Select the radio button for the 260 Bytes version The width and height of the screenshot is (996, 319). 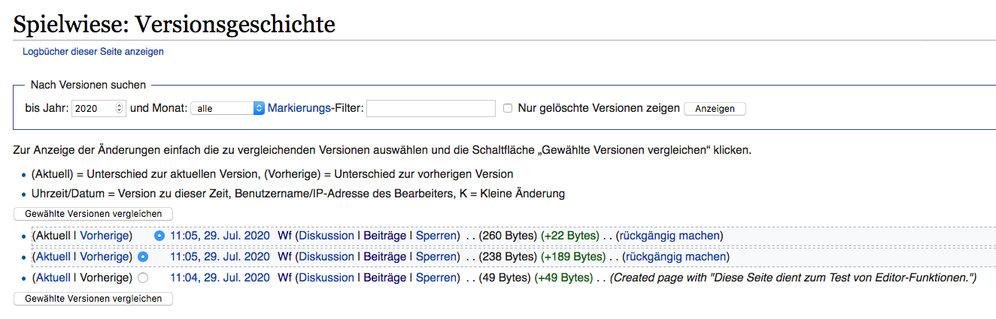coord(159,236)
